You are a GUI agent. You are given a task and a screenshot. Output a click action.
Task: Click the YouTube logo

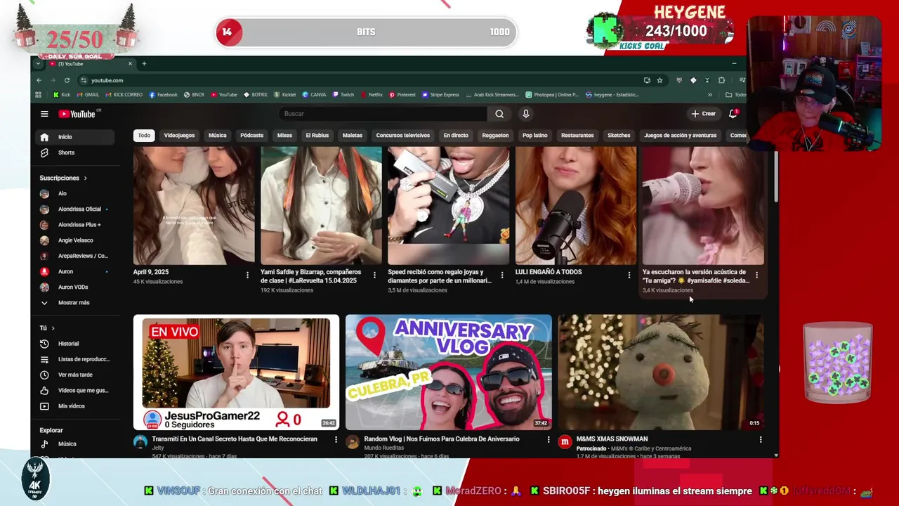click(77, 114)
